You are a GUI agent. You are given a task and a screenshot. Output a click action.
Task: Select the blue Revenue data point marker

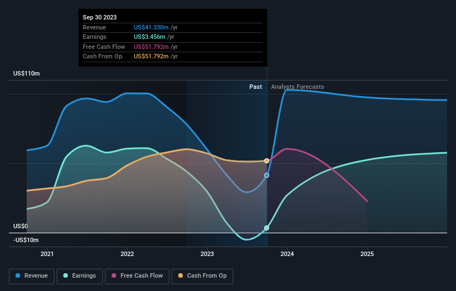click(x=267, y=175)
